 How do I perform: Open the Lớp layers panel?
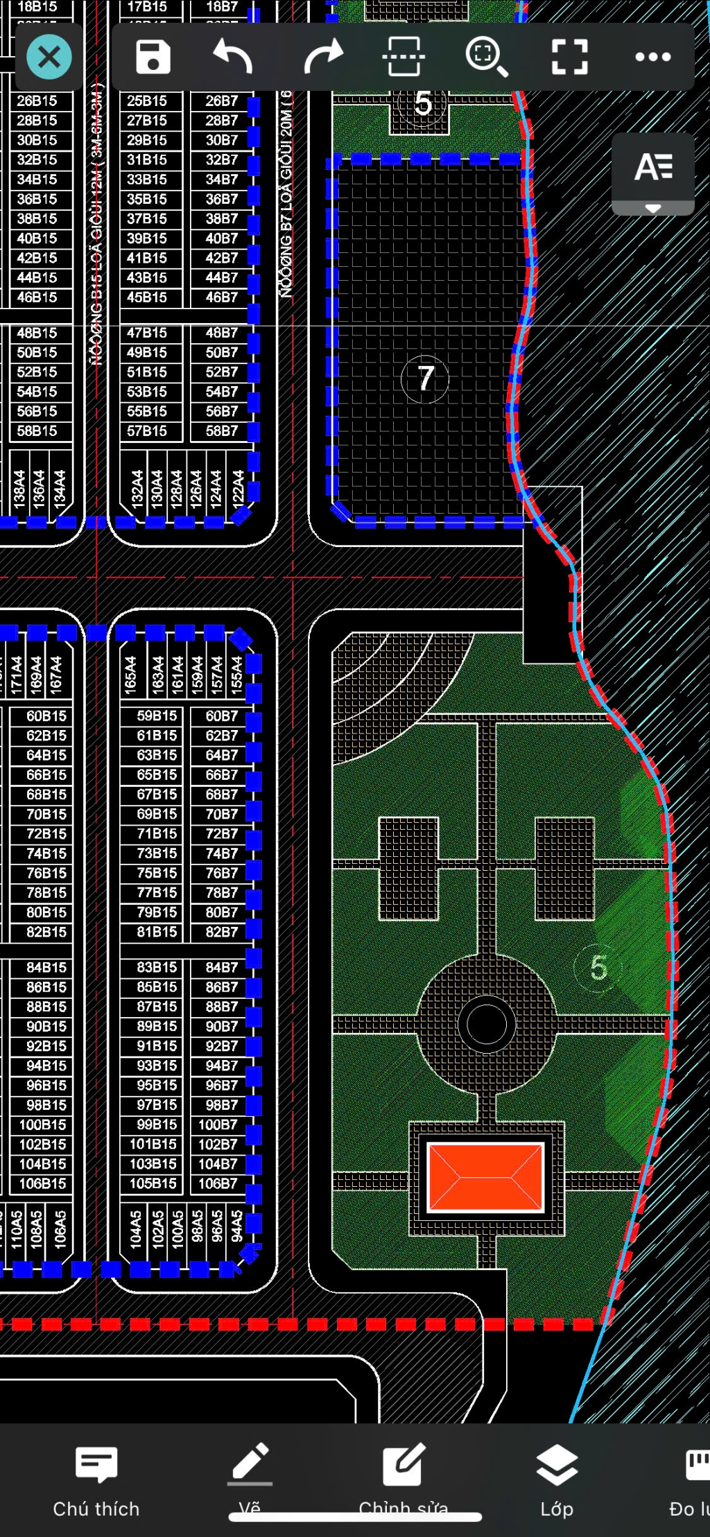(557, 1481)
